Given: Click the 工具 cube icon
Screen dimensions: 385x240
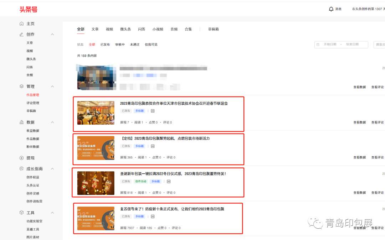Looking at the screenshot, I should (22, 213).
